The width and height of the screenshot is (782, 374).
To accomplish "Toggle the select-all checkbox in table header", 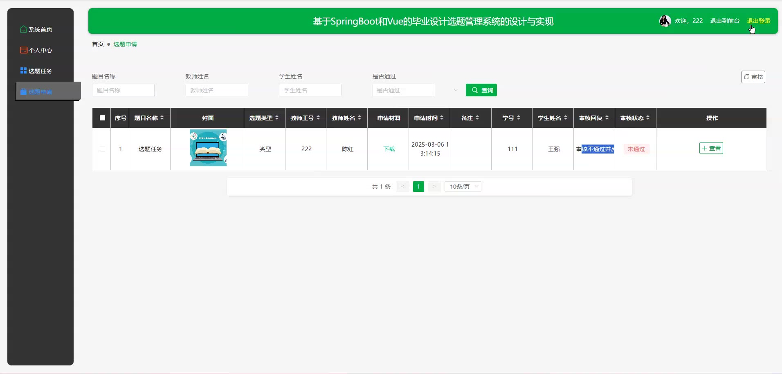I will [x=102, y=118].
